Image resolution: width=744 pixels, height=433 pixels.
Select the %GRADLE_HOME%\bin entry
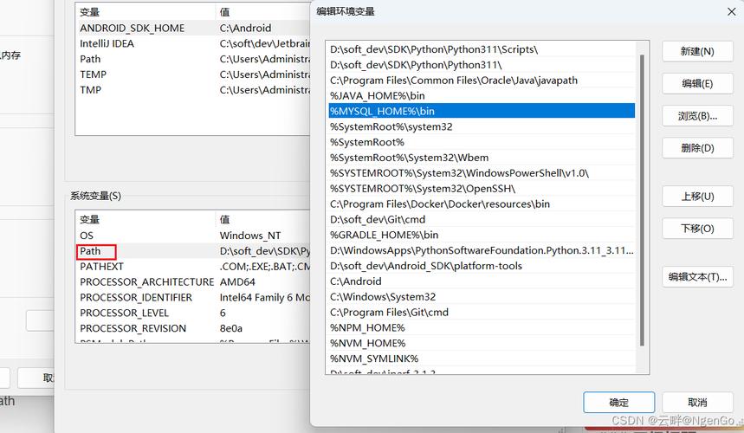click(482, 235)
